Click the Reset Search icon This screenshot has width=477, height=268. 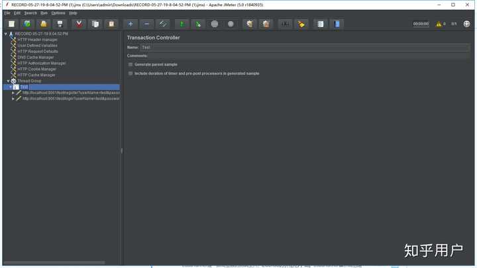click(301, 24)
